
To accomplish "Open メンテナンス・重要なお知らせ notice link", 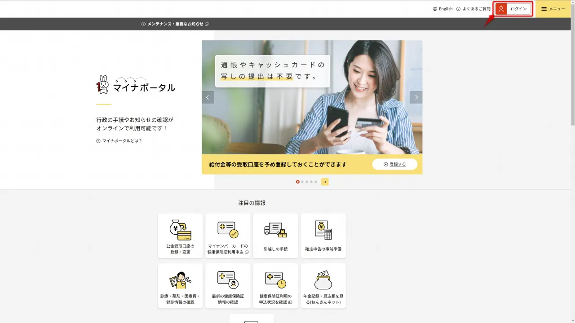I will (x=175, y=24).
